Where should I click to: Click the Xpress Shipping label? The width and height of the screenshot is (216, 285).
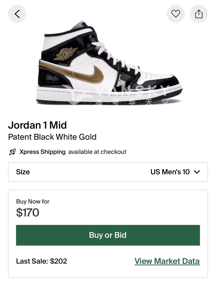42,152
